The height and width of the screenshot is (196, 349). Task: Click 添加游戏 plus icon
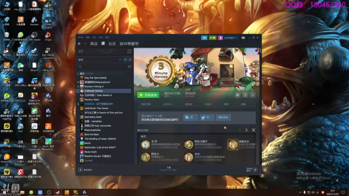pyautogui.click(x=80, y=170)
